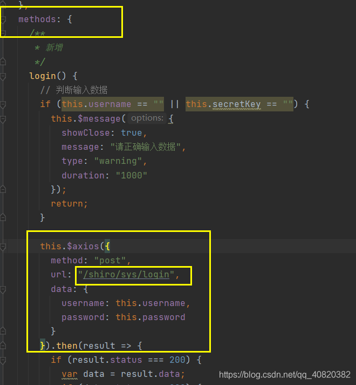Image resolution: width=356 pixels, height=385 pixels.
Task: Click the duration value "1000"
Action: [x=131, y=175]
